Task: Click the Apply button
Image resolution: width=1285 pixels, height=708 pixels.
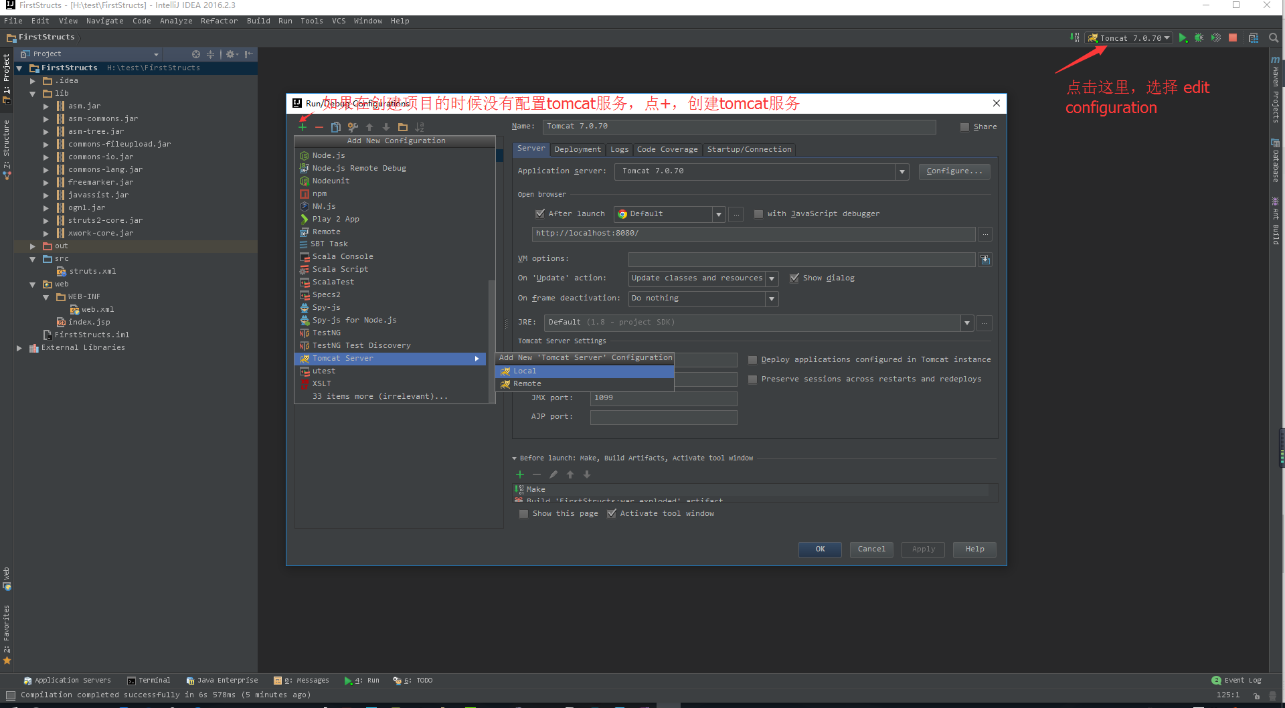Action: (x=922, y=549)
